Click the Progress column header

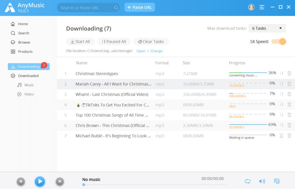click(x=237, y=63)
